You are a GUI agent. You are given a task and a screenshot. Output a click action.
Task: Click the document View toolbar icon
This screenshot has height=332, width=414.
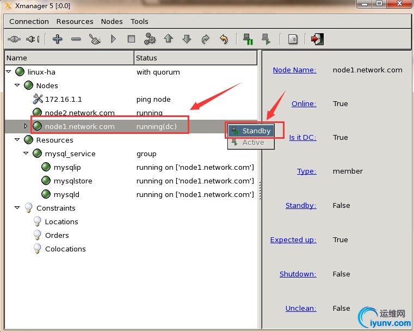pos(293,39)
